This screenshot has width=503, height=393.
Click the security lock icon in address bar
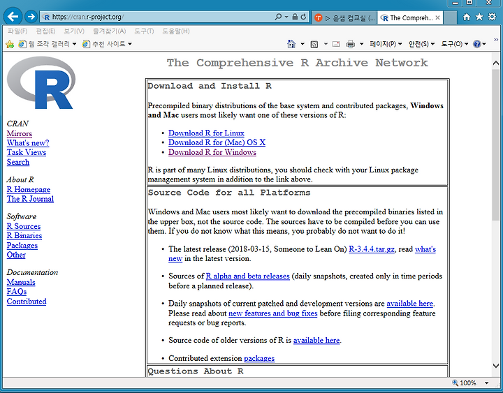(x=295, y=17)
